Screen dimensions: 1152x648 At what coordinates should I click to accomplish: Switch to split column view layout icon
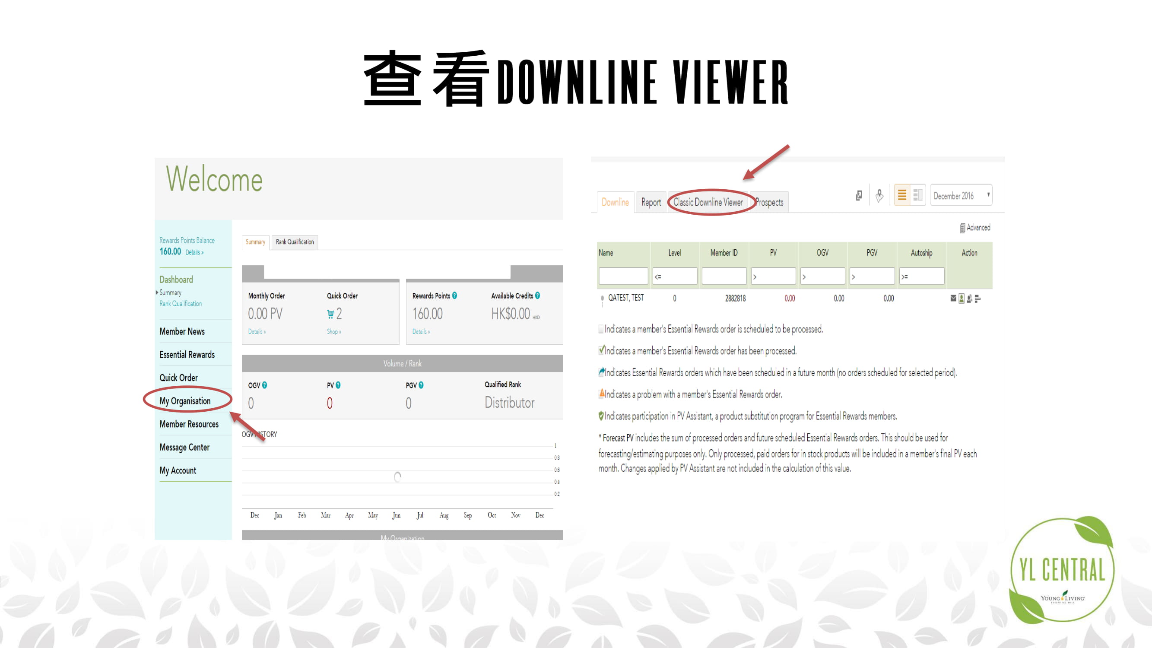[x=917, y=195]
